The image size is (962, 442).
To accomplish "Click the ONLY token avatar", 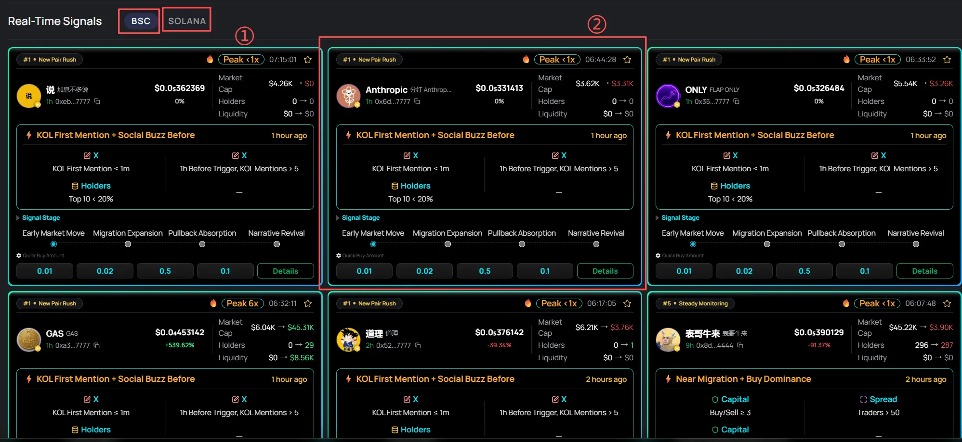I will pyautogui.click(x=668, y=96).
